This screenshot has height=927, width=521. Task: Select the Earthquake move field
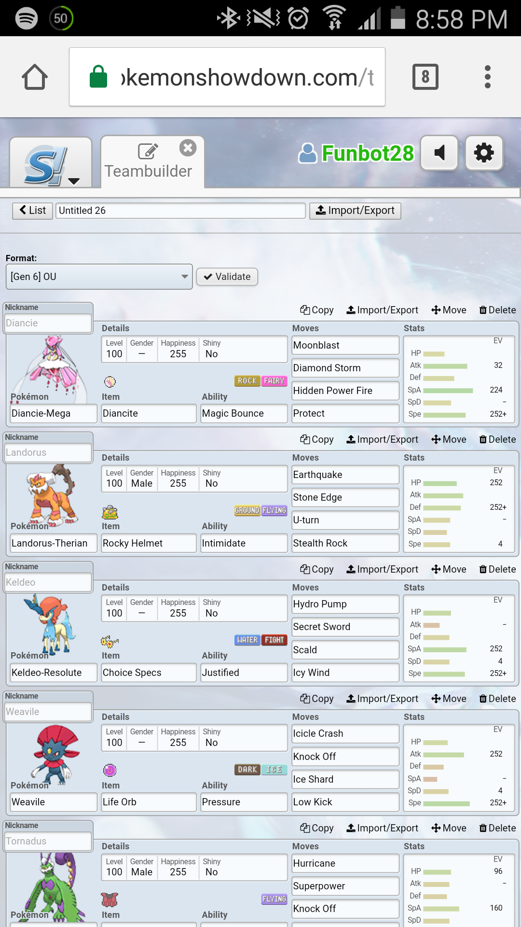click(x=345, y=475)
